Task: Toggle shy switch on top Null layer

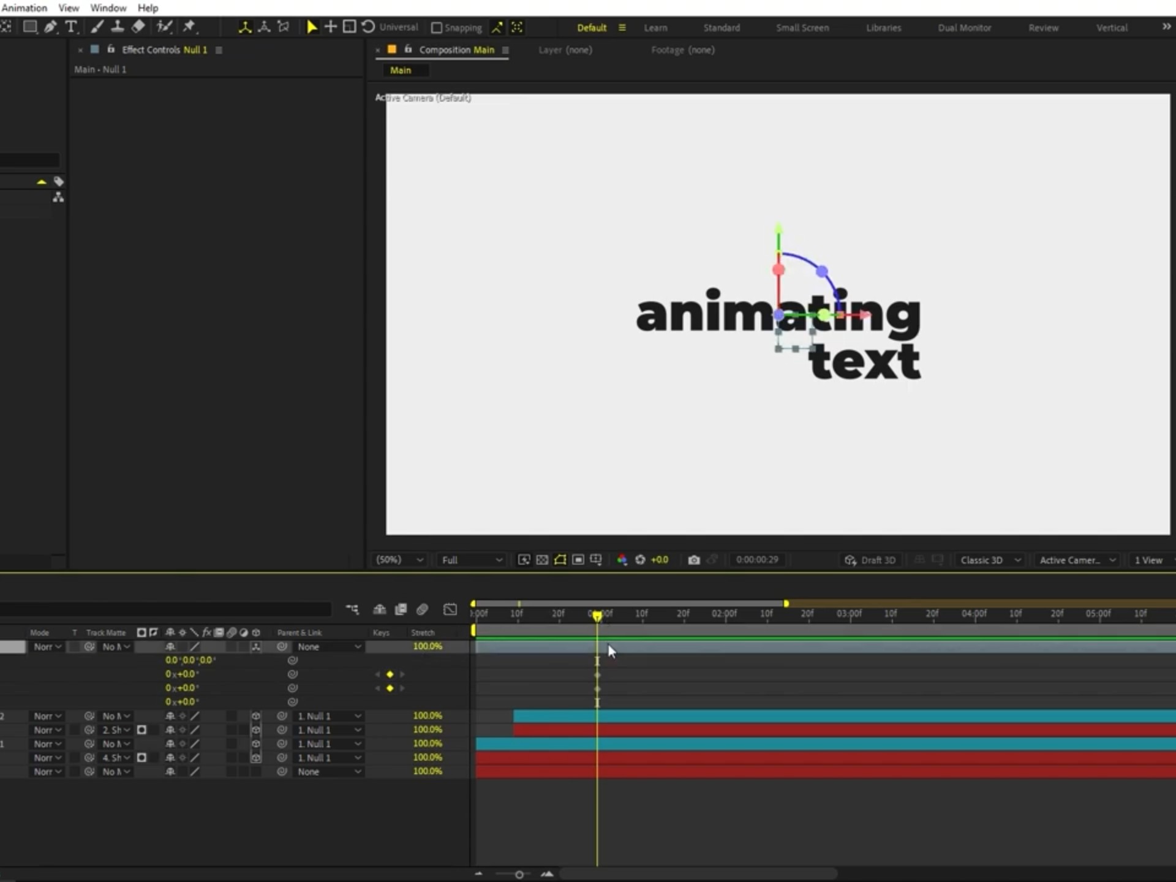Action: [170, 647]
